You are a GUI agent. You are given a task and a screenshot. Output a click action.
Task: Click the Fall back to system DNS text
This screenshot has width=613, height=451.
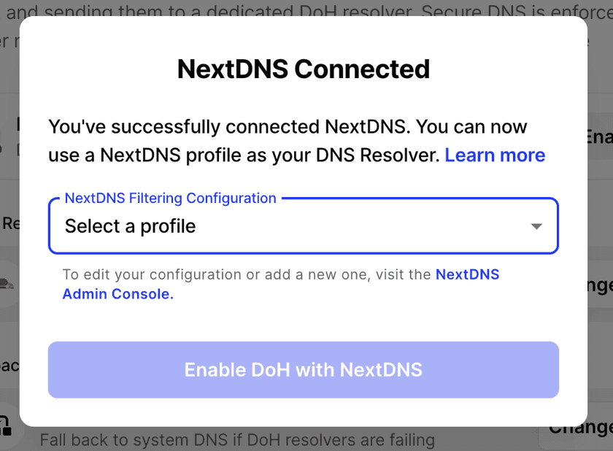coord(237,441)
